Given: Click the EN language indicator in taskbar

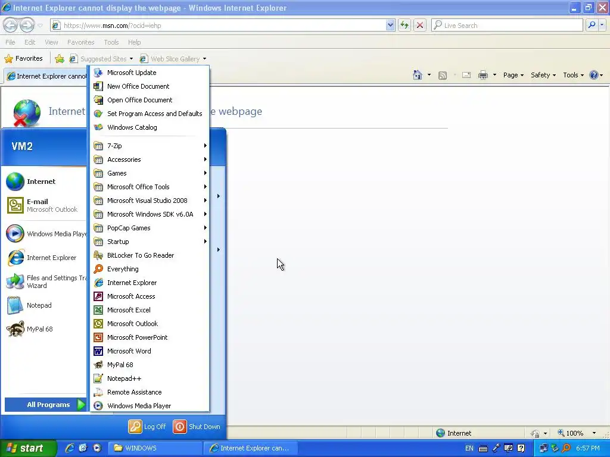Looking at the screenshot, I should [x=469, y=448].
